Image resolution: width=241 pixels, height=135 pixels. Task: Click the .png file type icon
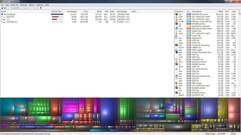pos(177,83)
